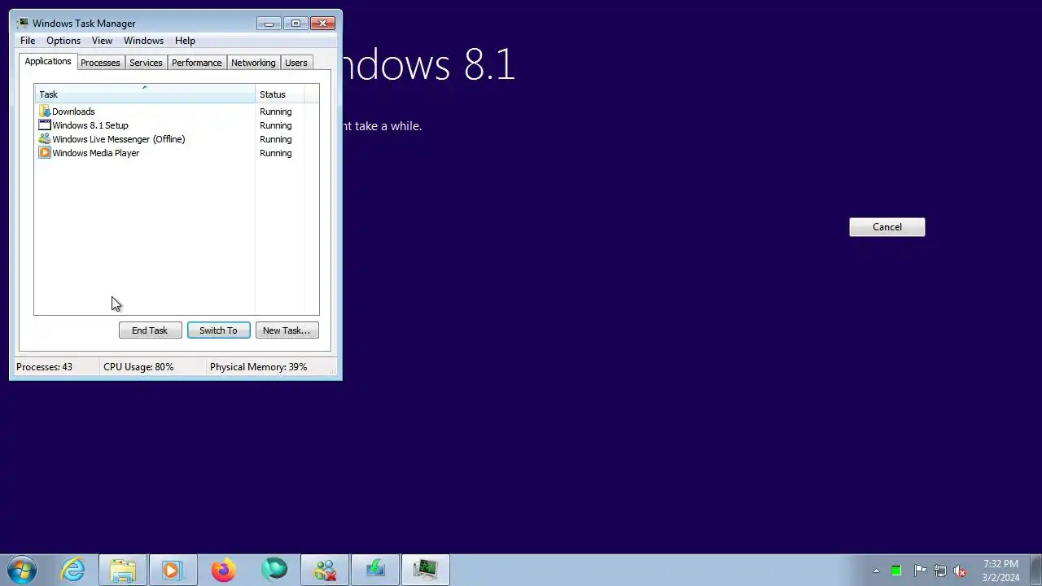Select the Applications tab
This screenshot has height=586, width=1042.
click(x=48, y=62)
